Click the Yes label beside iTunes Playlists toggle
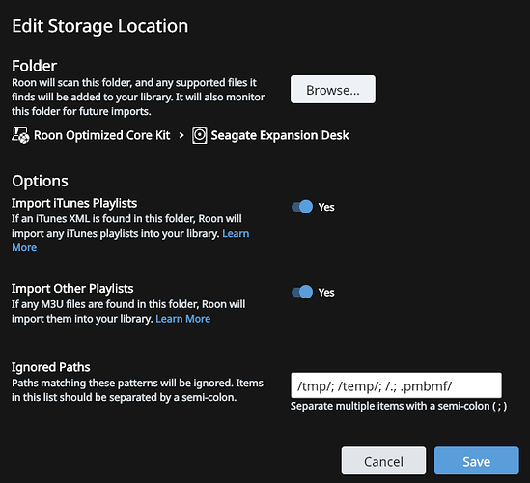 coord(326,207)
